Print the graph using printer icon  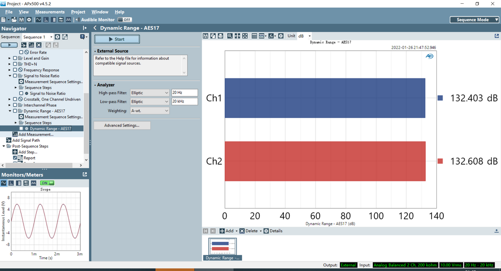[220, 36]
